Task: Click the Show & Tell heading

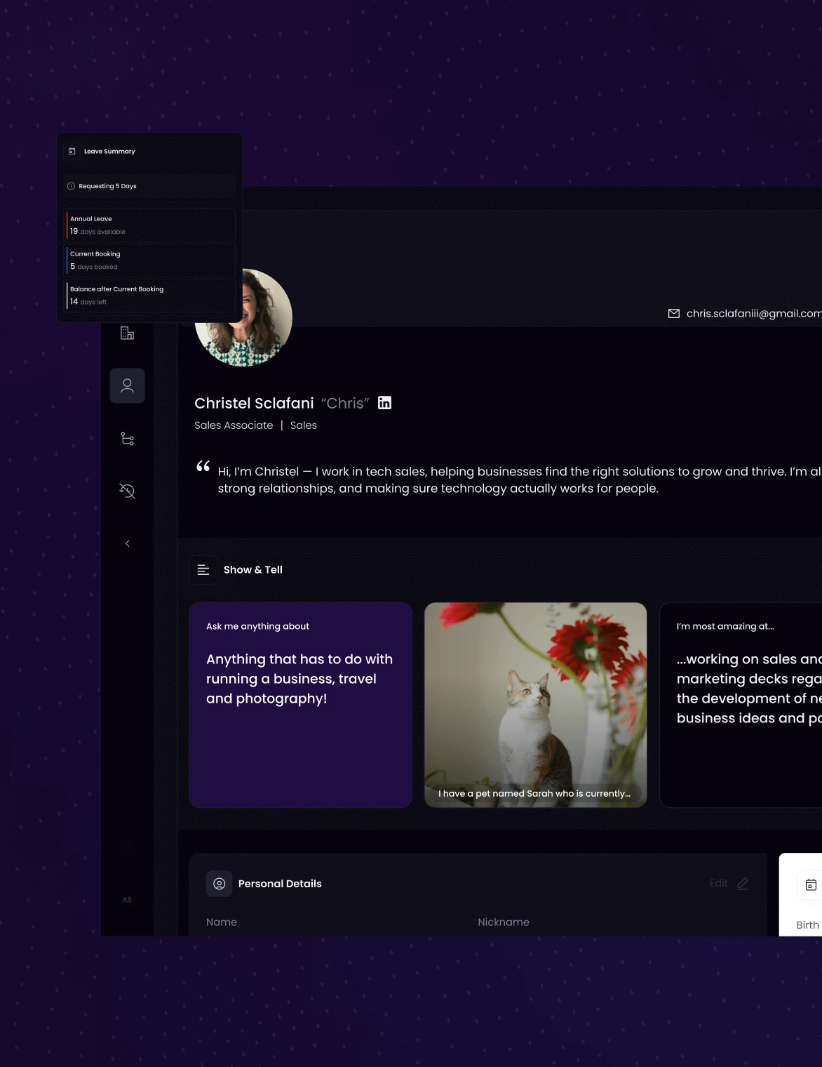Action: [253, 570]
